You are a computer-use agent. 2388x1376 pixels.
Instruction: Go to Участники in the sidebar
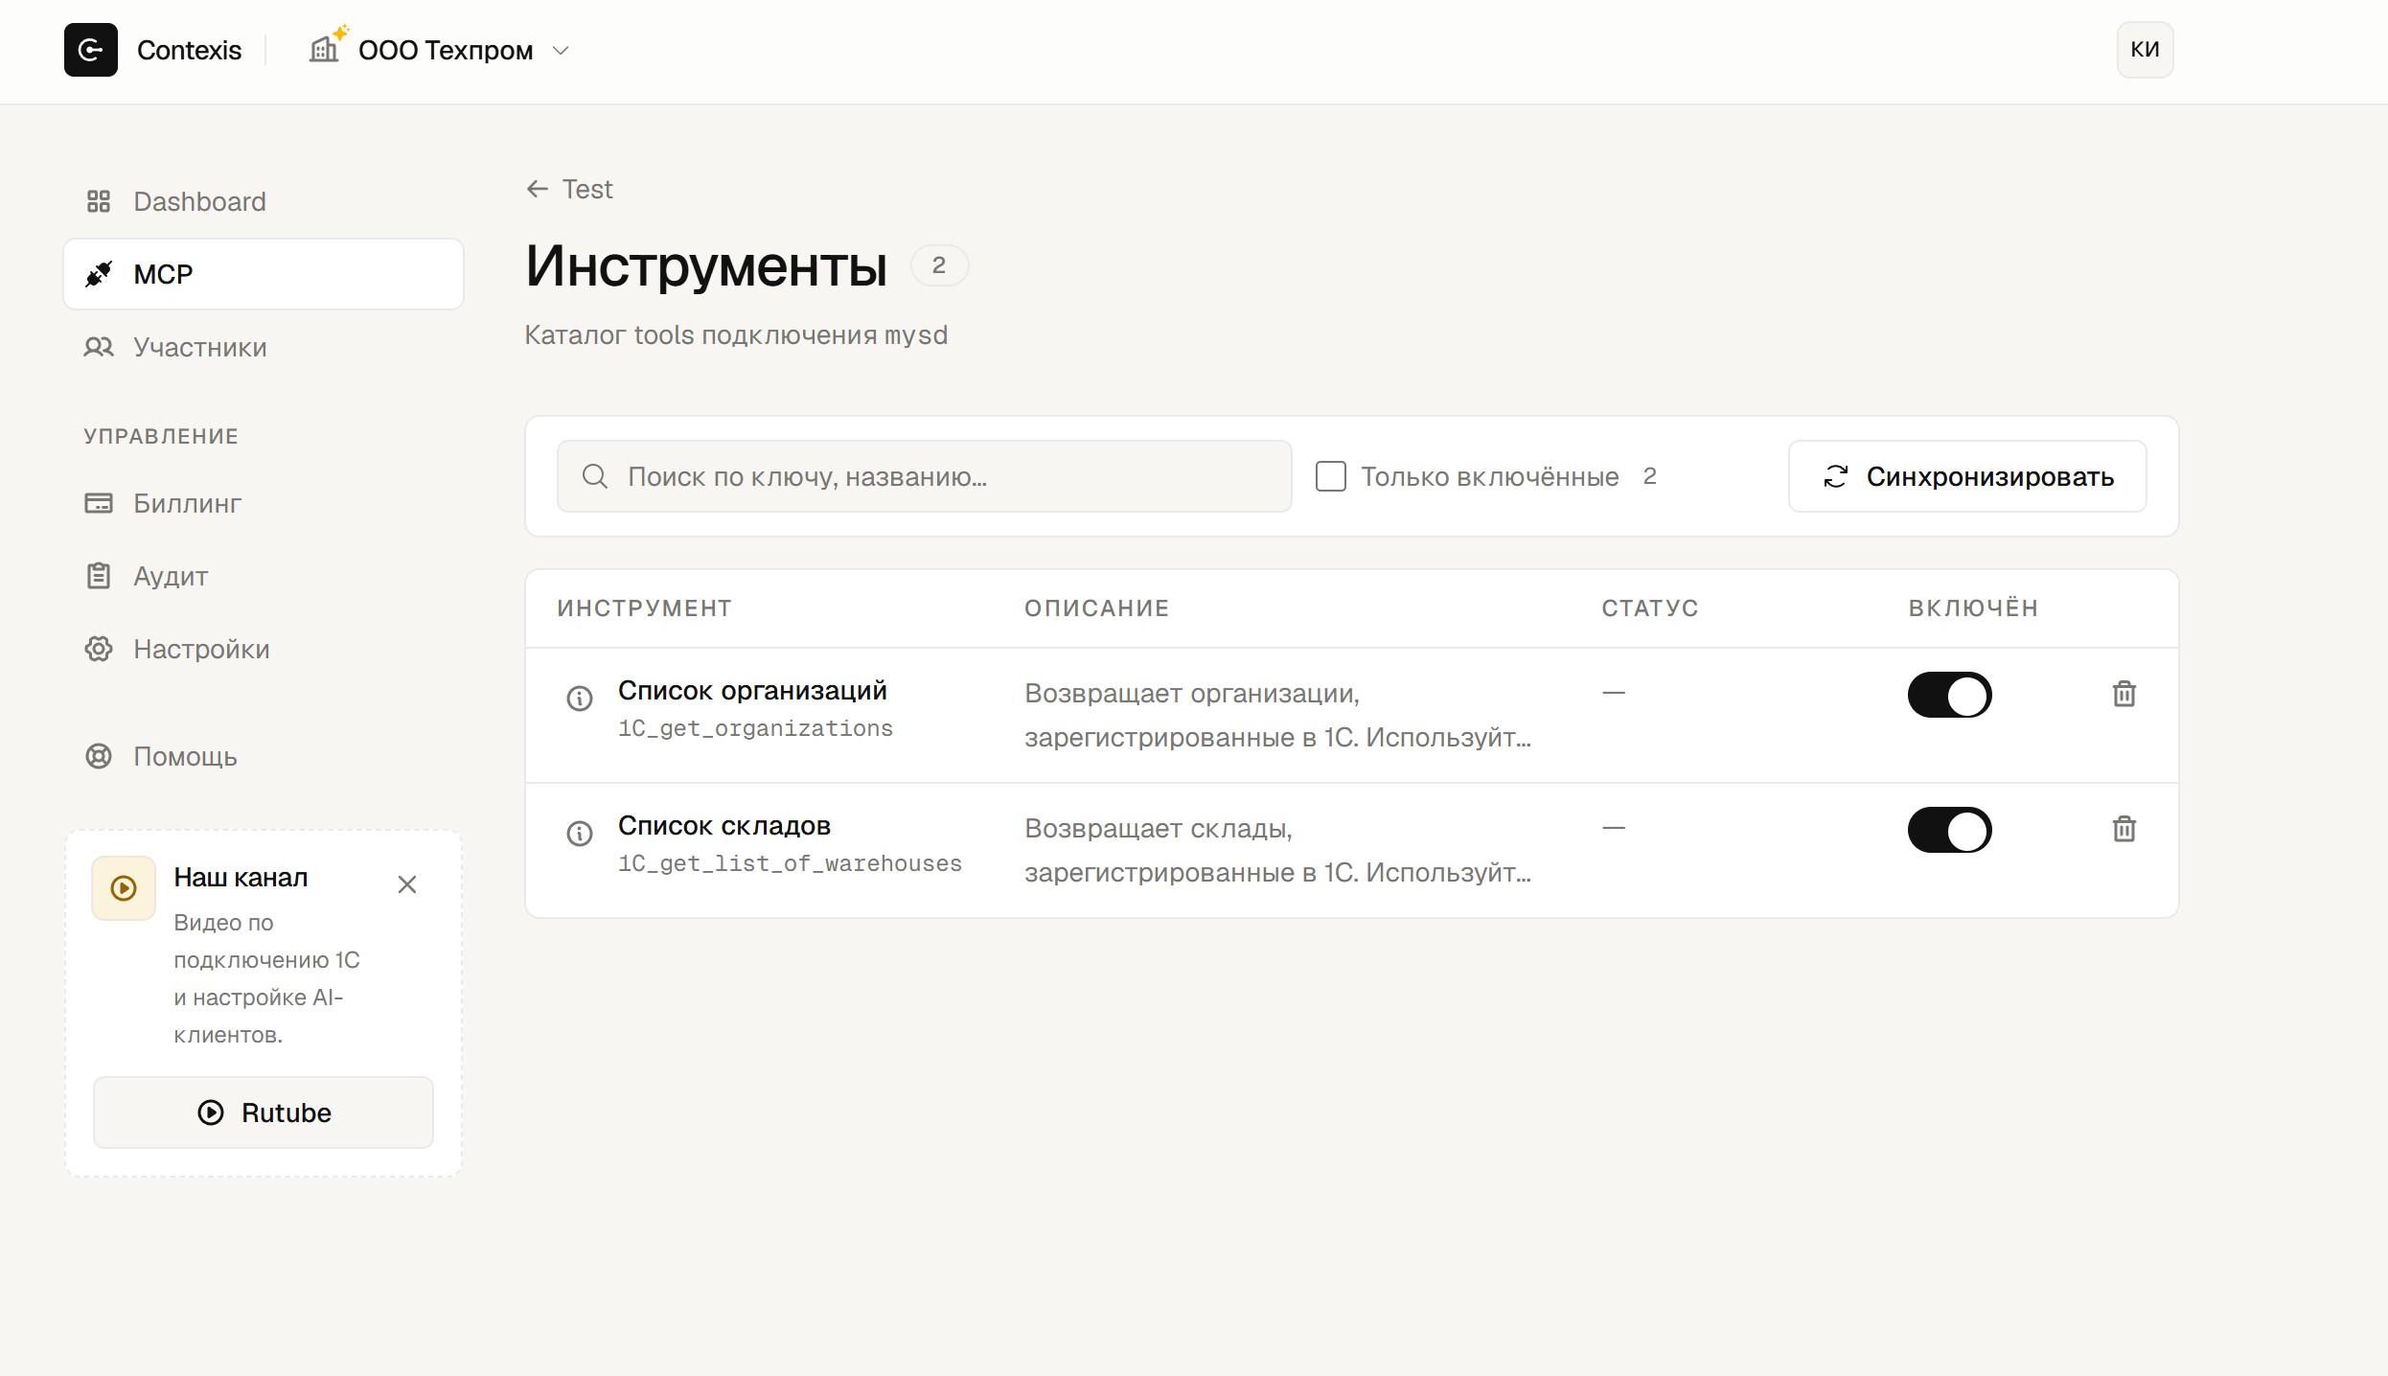click(x=264, y=347)
